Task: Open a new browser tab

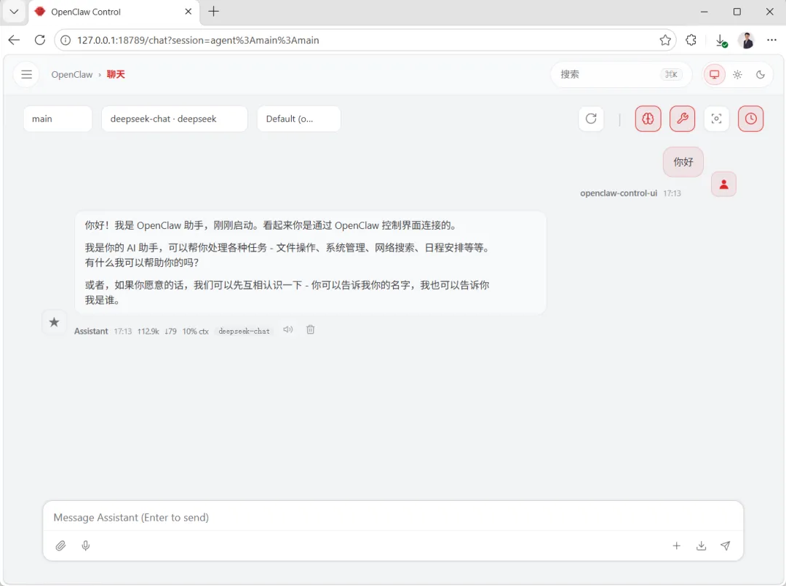Action: tap(213, 12)
